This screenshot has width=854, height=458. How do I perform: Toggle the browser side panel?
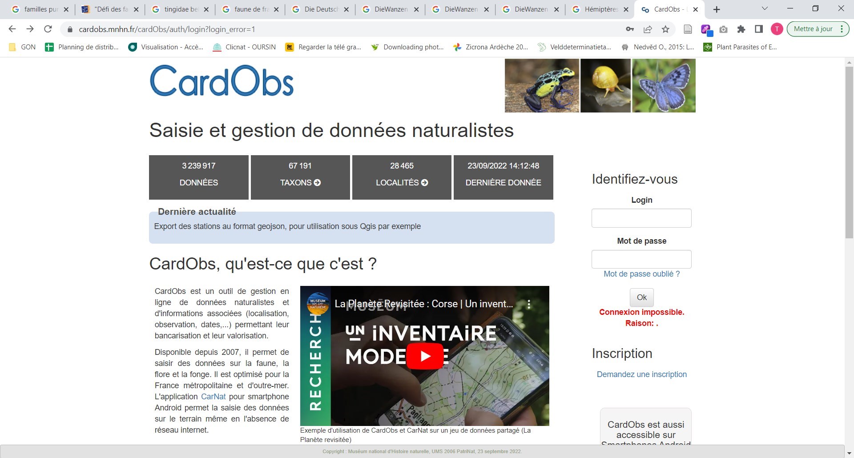point(759,29)
